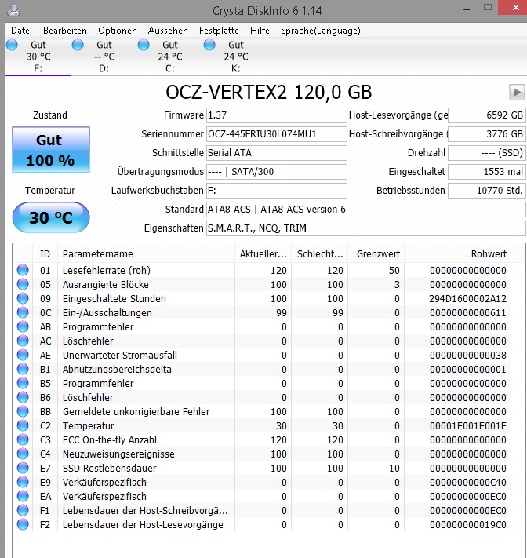Click the Schnittstelle field Serial ATA

[x=276, y=153]
